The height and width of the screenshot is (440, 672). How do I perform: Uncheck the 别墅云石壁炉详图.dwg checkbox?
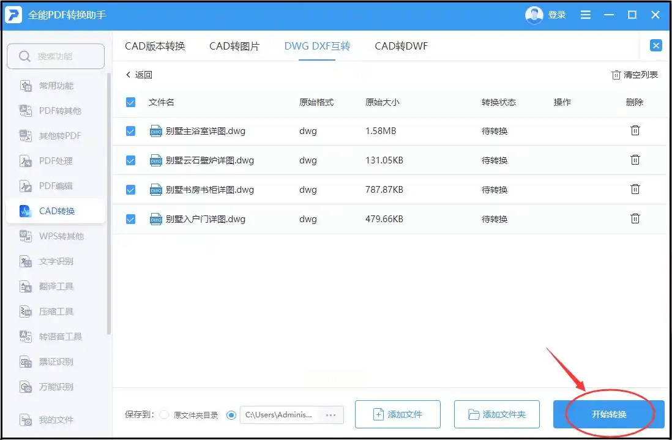click(130, 160)
